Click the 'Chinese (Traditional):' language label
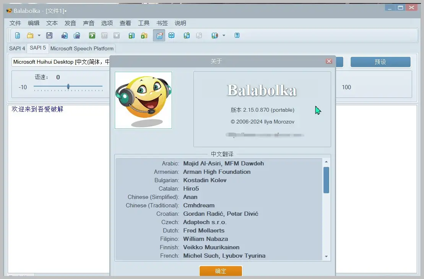 [152, 205]
